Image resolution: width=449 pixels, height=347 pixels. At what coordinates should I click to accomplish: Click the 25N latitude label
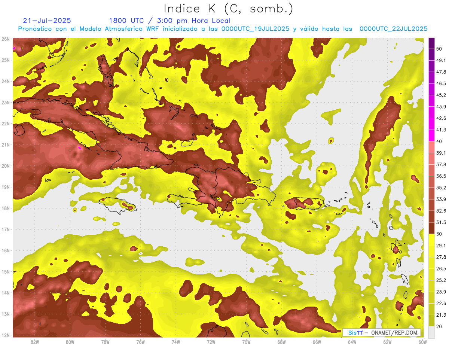click(6, 60)
